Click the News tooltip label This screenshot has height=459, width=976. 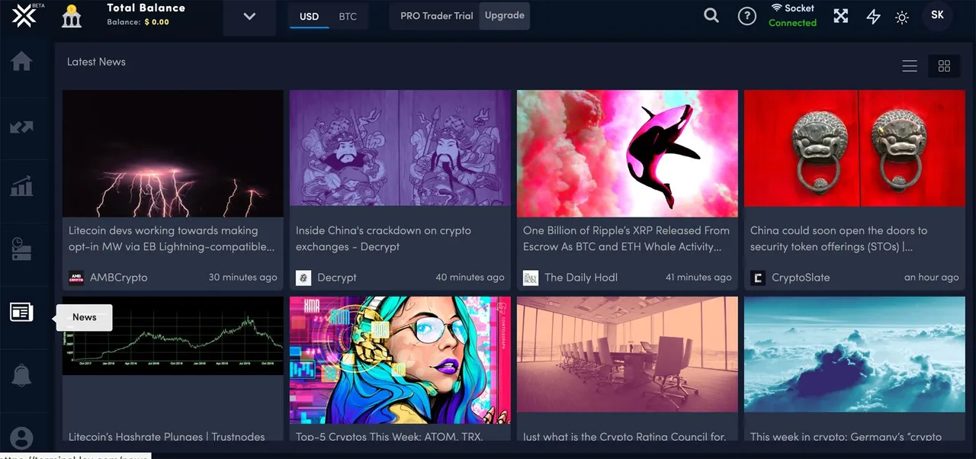[x=84, y=317]
